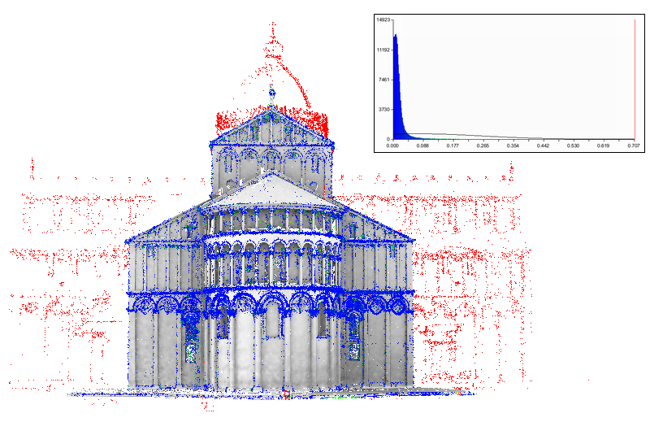Click the '0.000' x-axis label

tap(392, 146)
